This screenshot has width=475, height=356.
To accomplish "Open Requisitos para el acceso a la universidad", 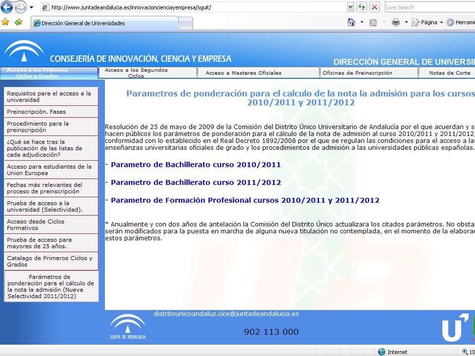I will click(51, 96).
